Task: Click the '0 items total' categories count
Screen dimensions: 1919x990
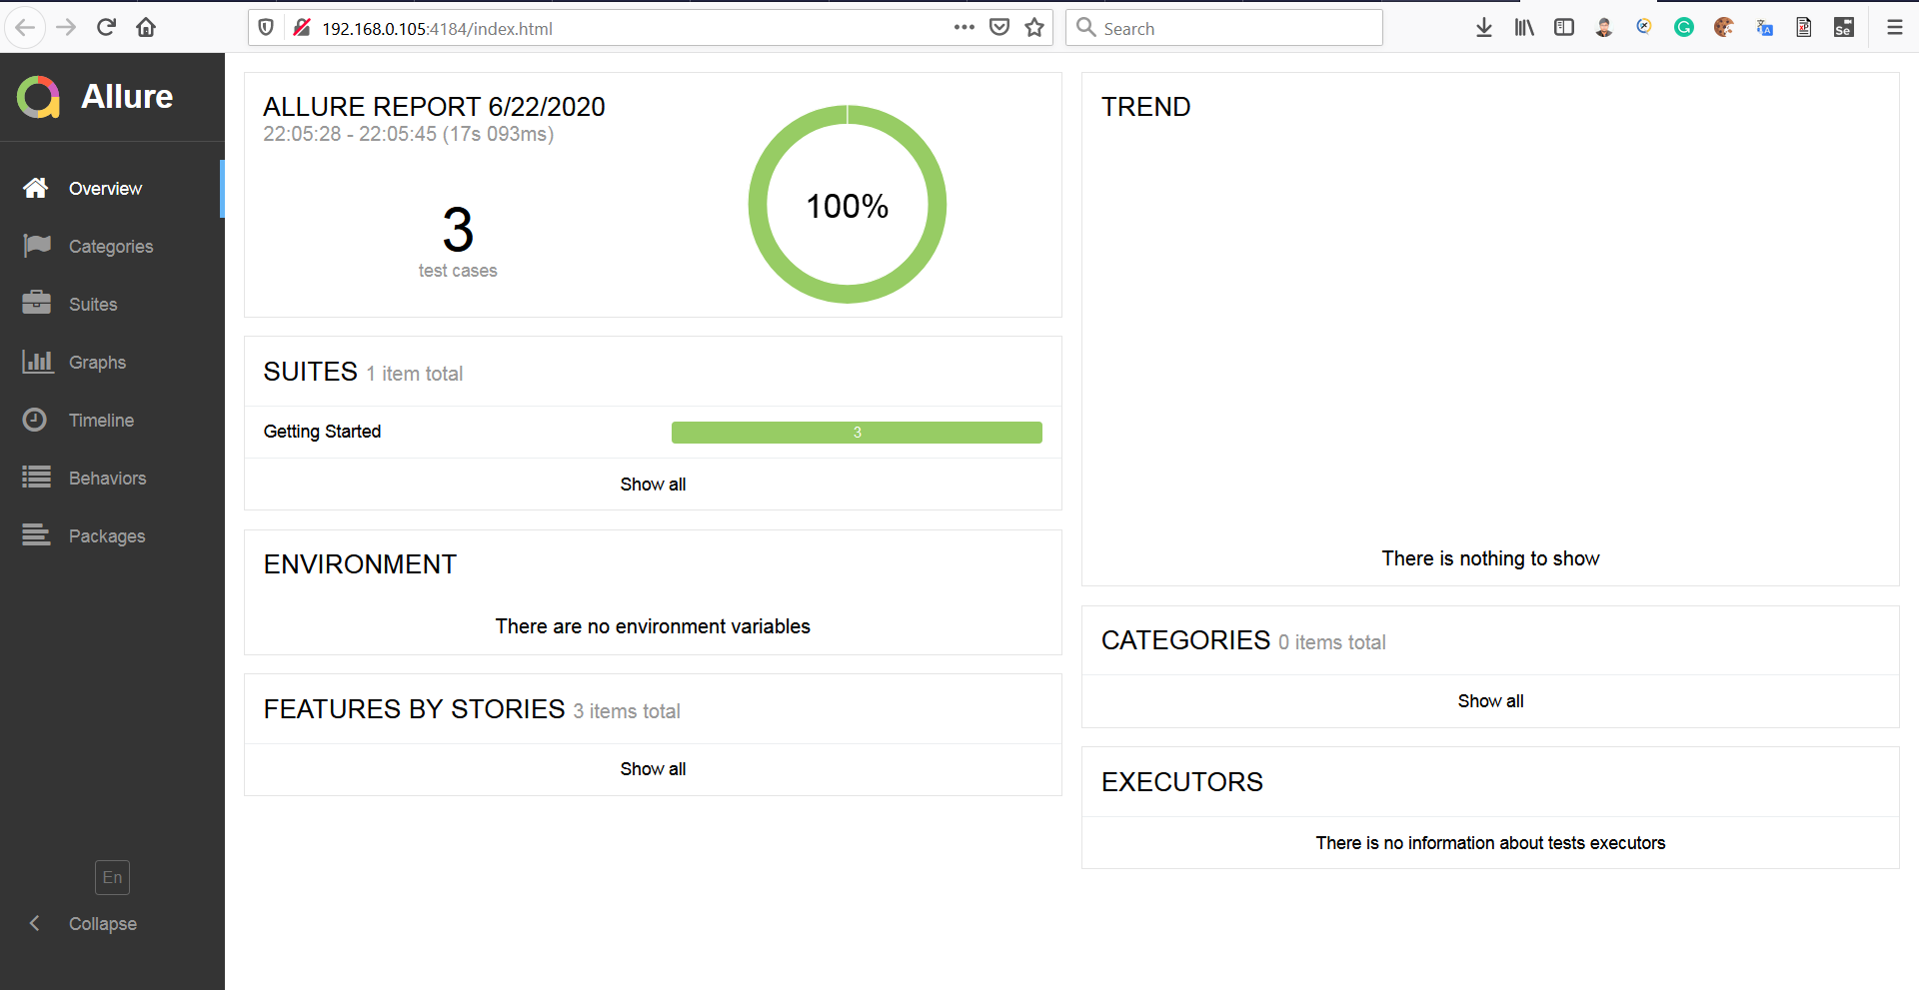Action: [x=1332, y=642]
